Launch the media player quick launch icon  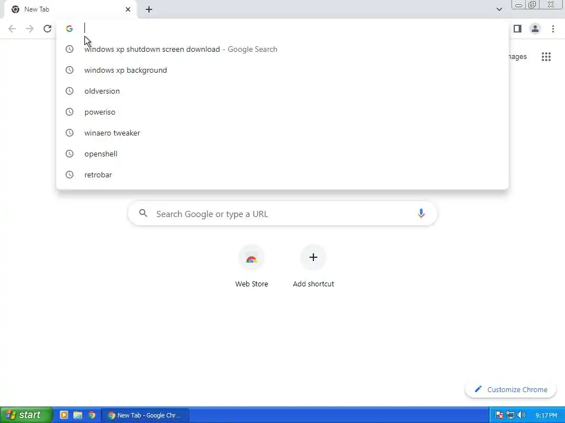64,415
